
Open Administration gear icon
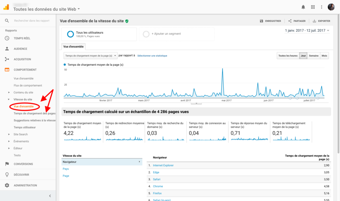point(7,185)
